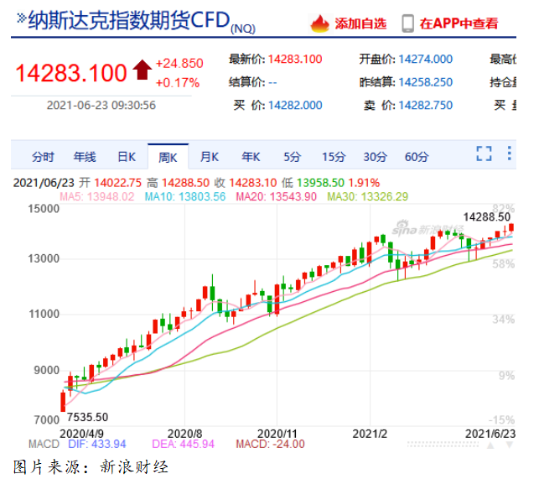
Task: Click the MA10: 13803.56 legend
Action: coord(185,196)
